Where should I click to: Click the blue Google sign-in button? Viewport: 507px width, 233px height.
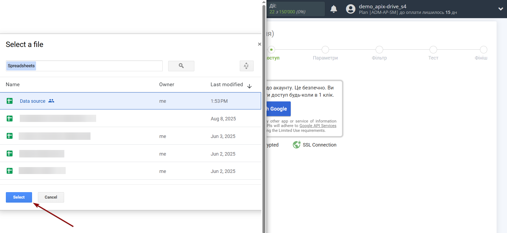[278, 109]
